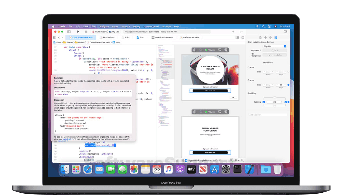The image size is (344, 195).
Task: Click the code review arrows icon in the toolbar
Action: (241, 32)
